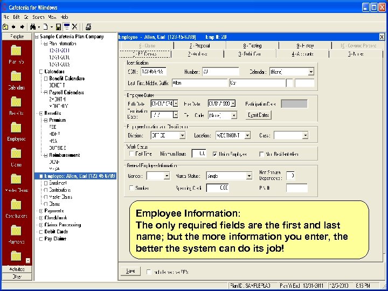
Task: Click the small scroll arrow in the sidebar
Action: (x=28, y=261)
